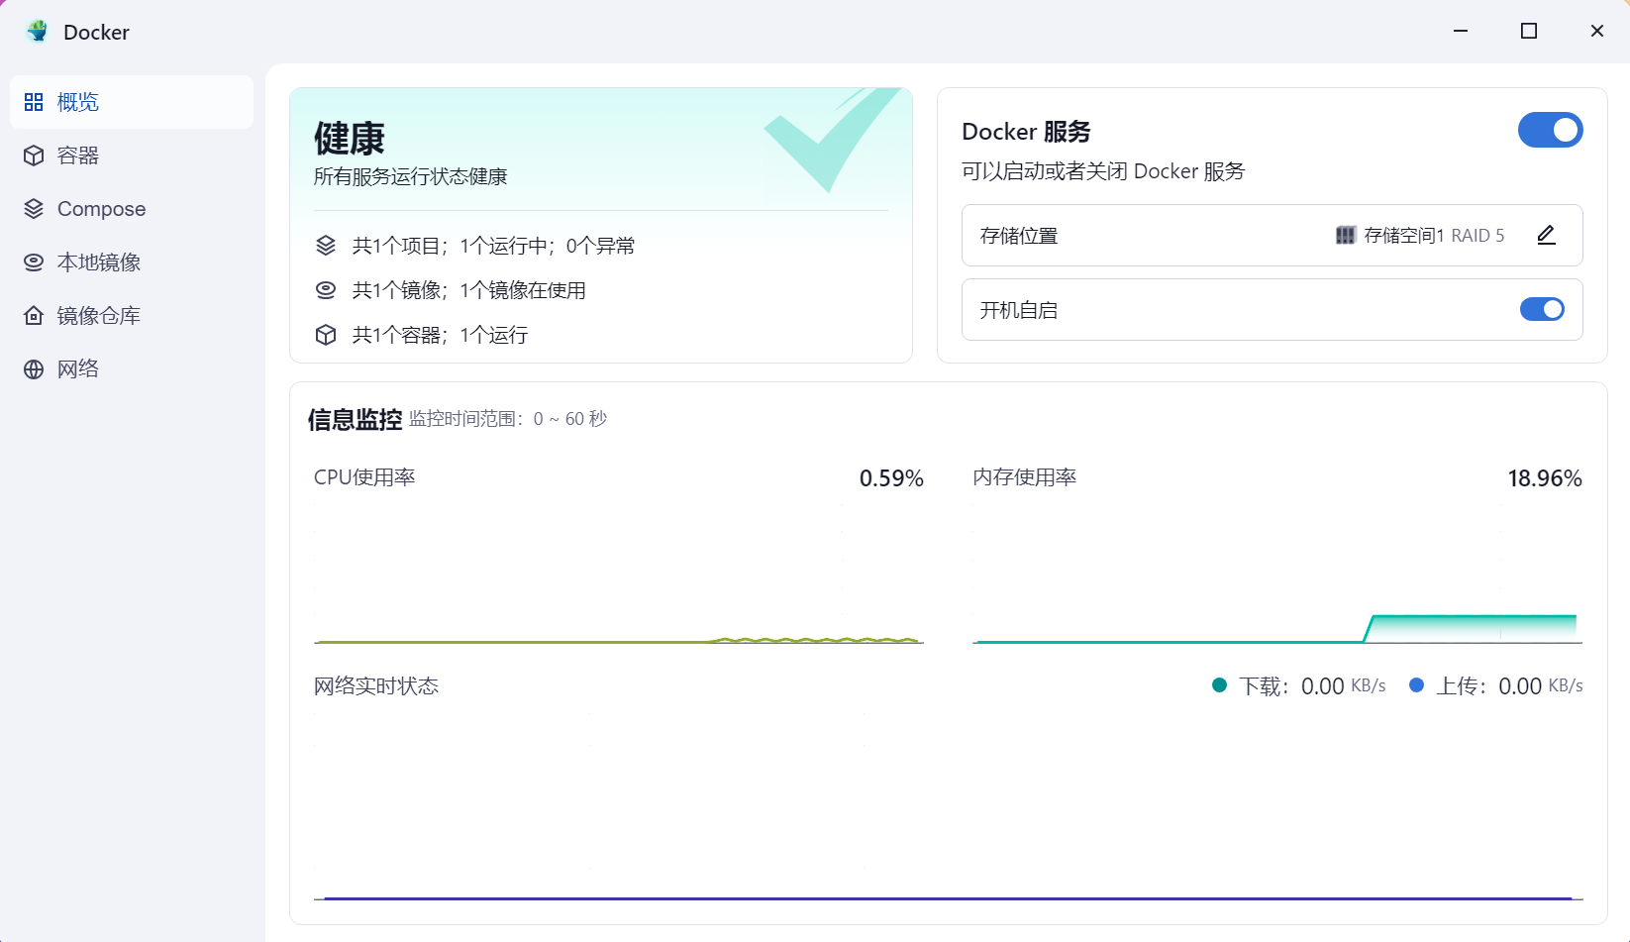The width and height of the screenshot is (1630, 942).
Task: Click the 18.96% memory value
Action: pos(1545,478)
